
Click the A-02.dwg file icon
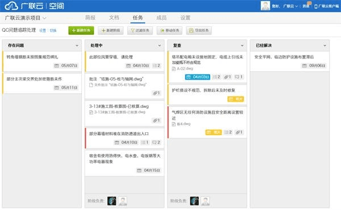[x=174, y=69]
